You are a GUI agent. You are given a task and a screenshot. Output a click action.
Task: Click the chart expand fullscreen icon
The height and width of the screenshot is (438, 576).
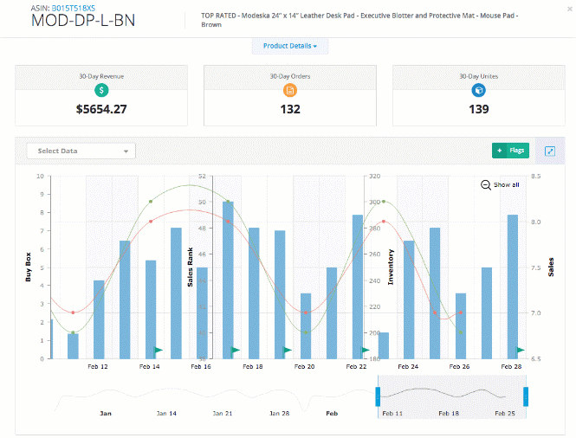coord(550,151)
